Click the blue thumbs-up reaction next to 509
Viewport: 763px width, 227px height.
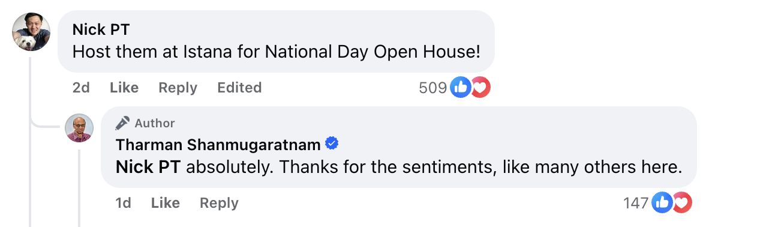461,88
